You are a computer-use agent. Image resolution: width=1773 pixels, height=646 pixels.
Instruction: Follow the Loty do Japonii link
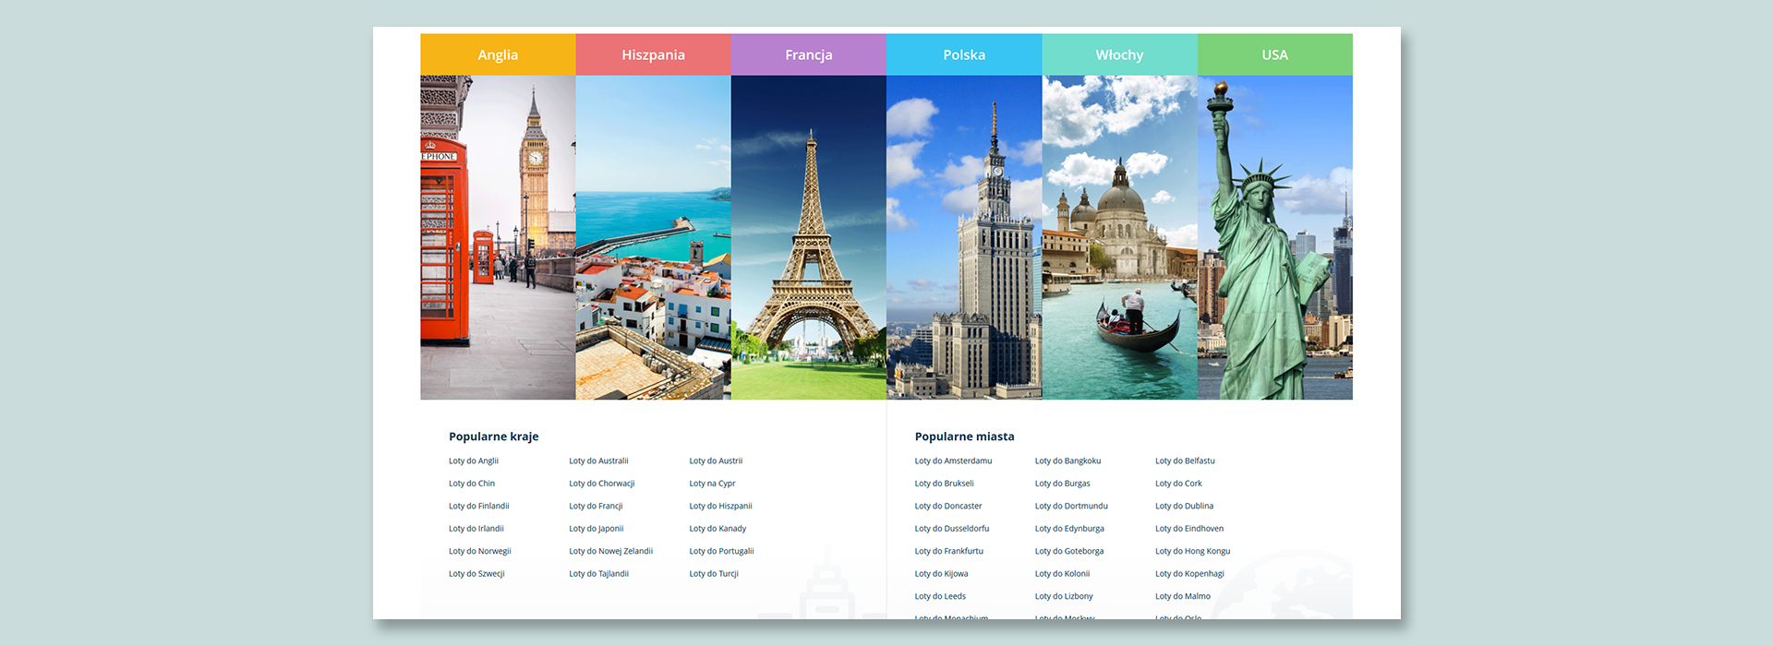(x=597, y=529)
